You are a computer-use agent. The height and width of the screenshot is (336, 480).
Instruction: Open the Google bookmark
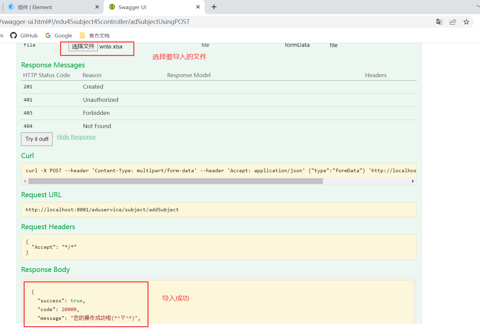click(x=59, y=35)
